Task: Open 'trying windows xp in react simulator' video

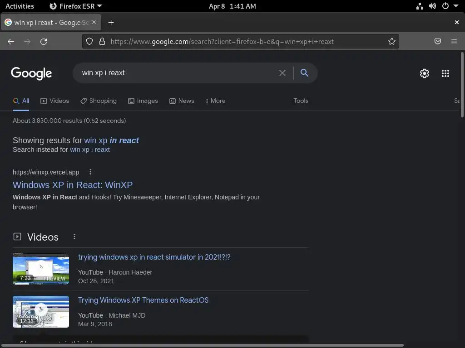Action: 154,257
